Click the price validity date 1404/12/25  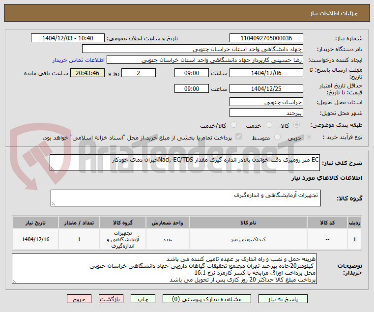pyautogui.click(x=266, y=89)
